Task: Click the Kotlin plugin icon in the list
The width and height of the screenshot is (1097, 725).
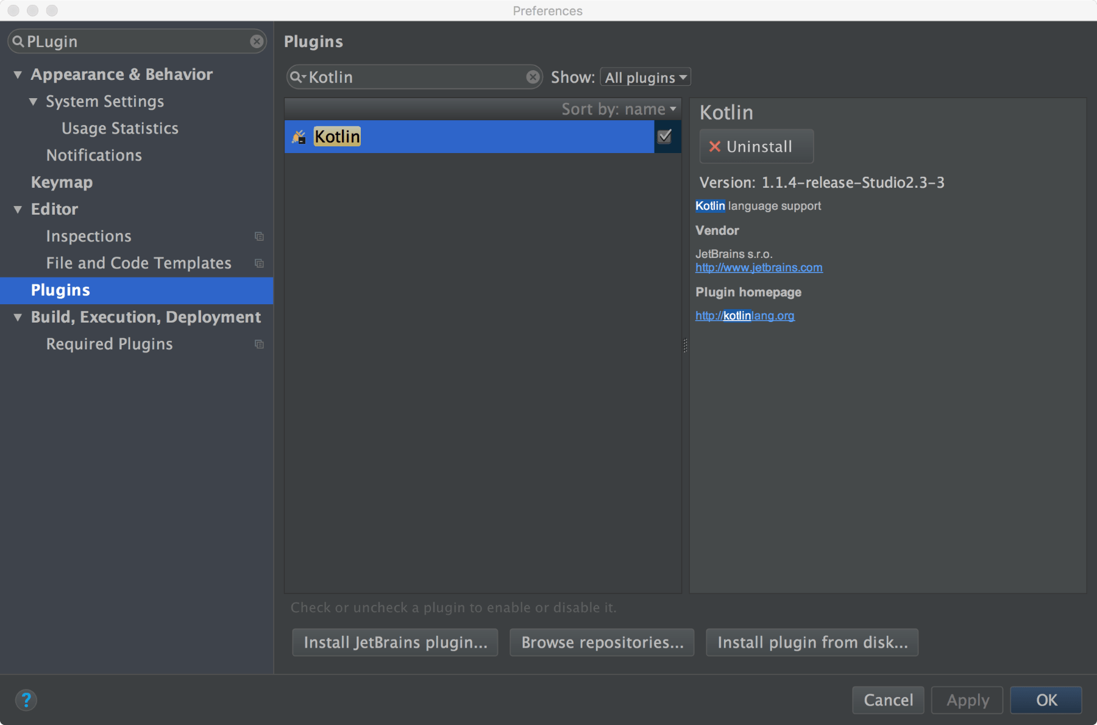Action: (299, 137)
